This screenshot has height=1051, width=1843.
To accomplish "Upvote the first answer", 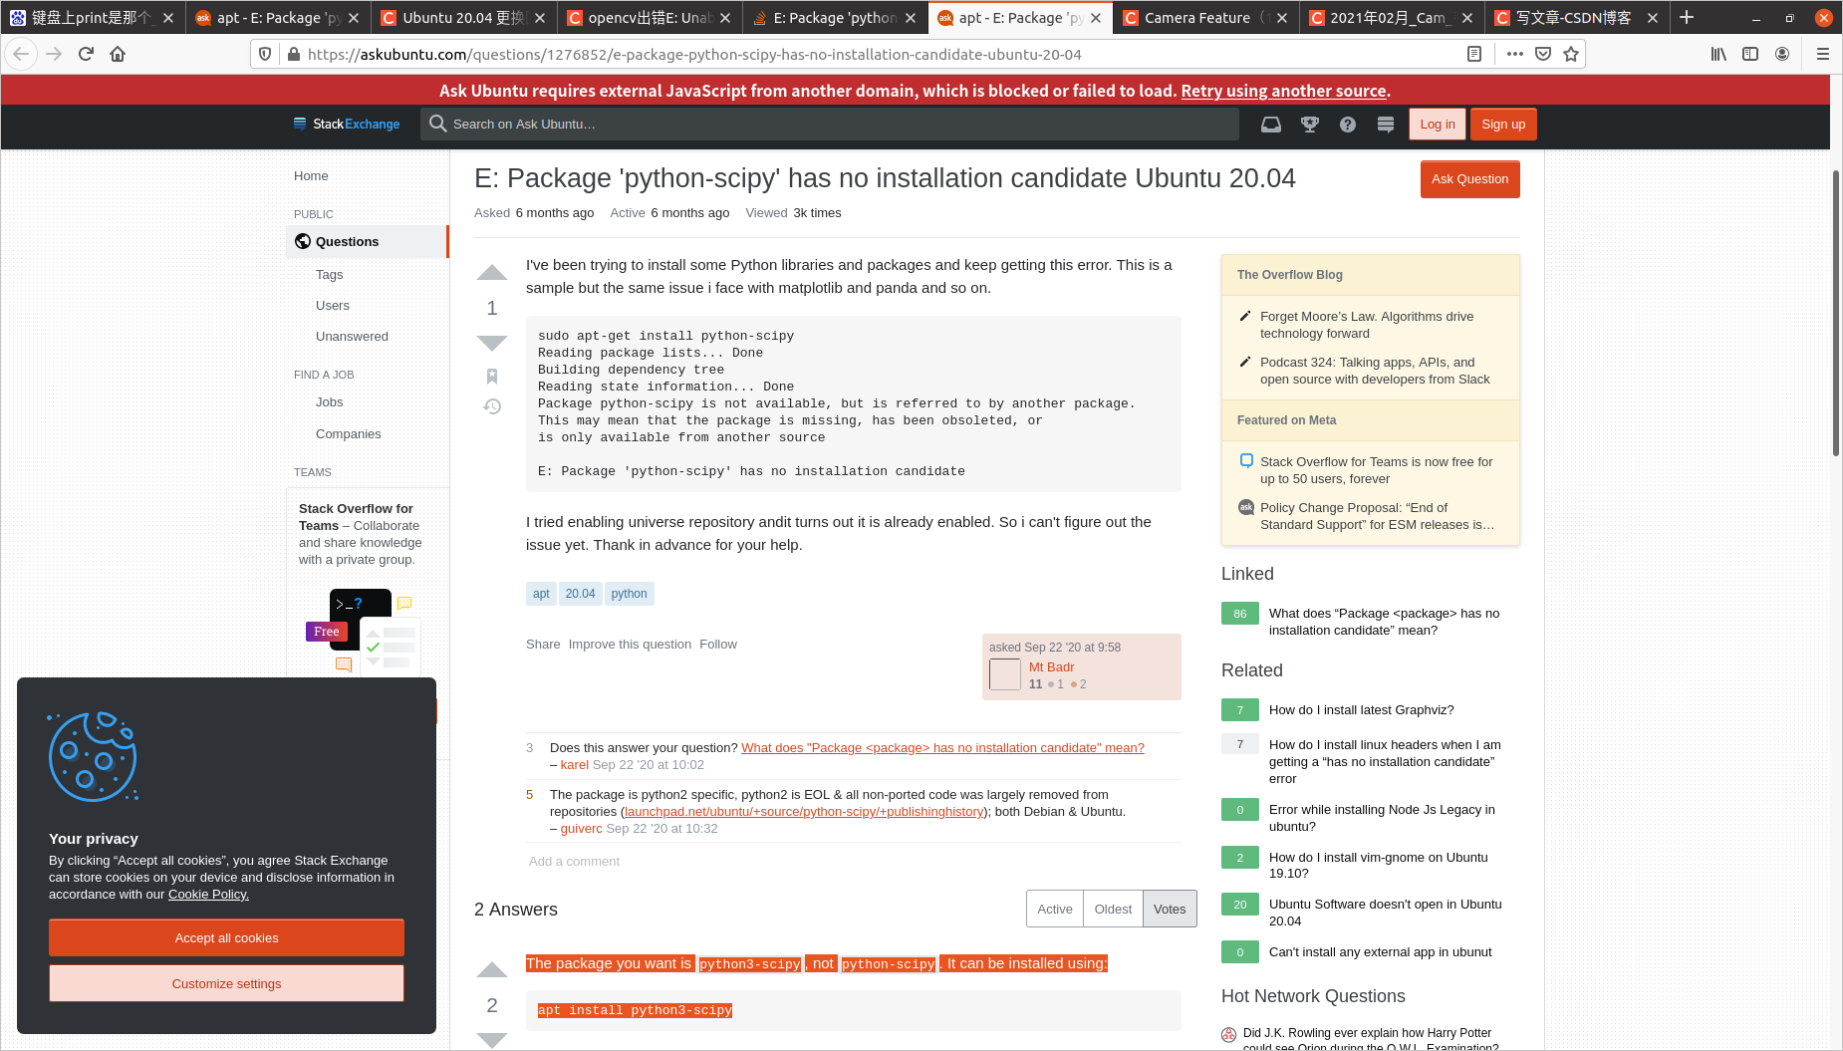I will coord(492,970).
